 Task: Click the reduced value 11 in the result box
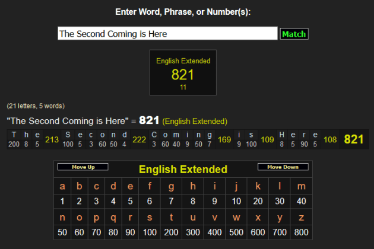click(183, 87)
